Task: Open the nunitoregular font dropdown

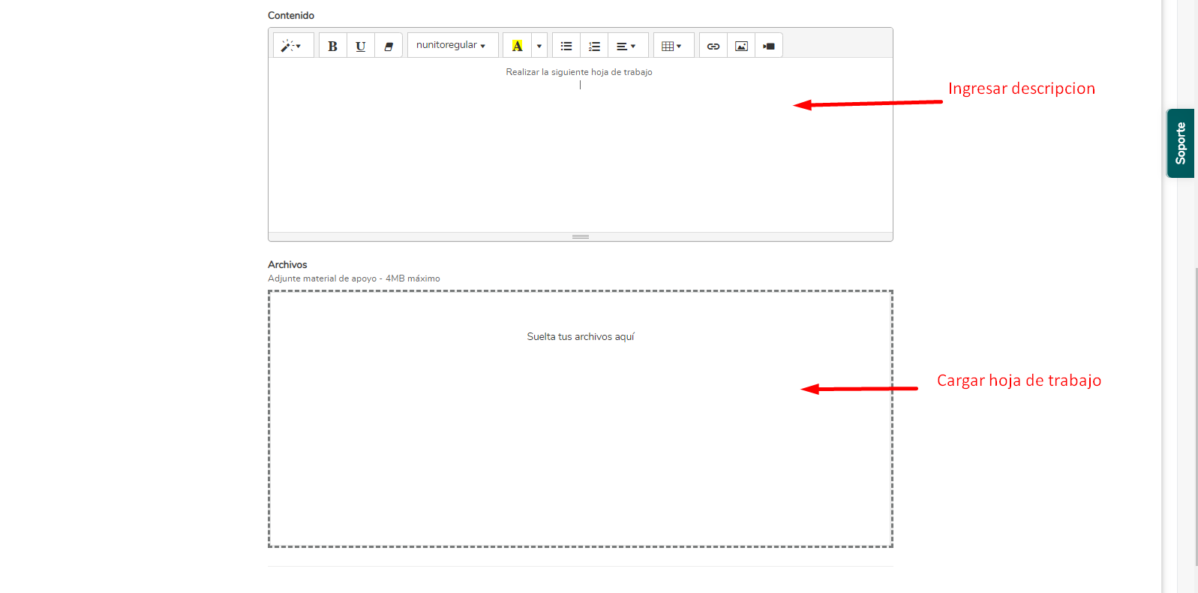Action: 452,45
